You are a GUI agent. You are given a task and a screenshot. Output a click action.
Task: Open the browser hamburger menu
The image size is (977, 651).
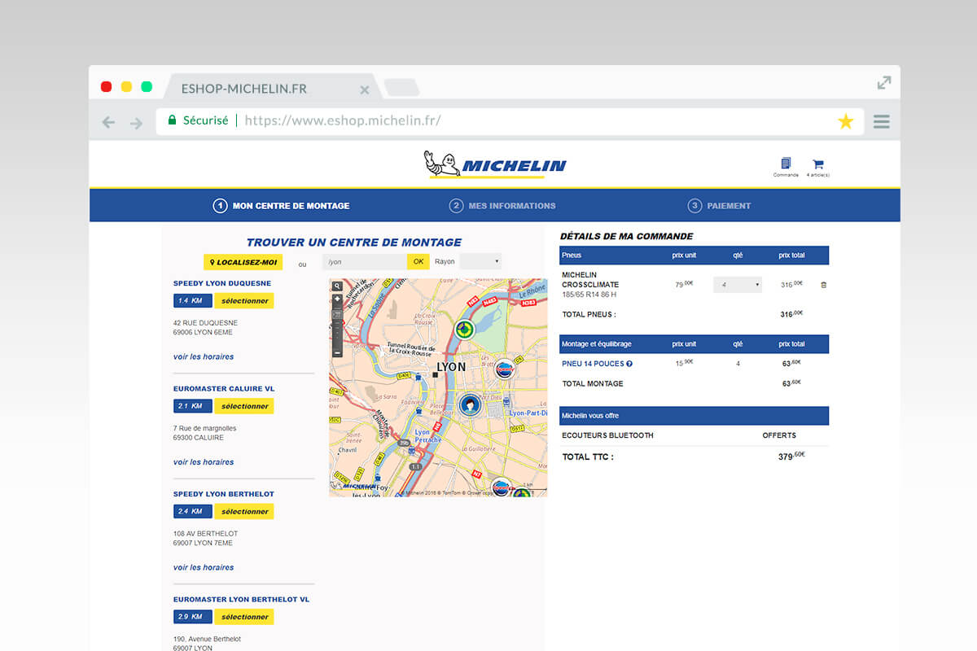(x=881, y=122)
